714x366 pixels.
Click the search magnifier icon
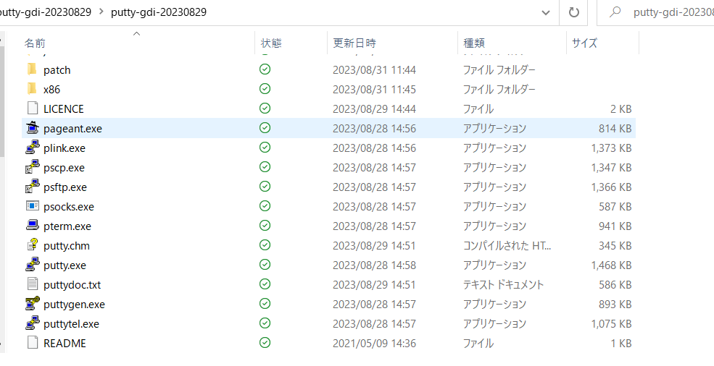(615, 12)
